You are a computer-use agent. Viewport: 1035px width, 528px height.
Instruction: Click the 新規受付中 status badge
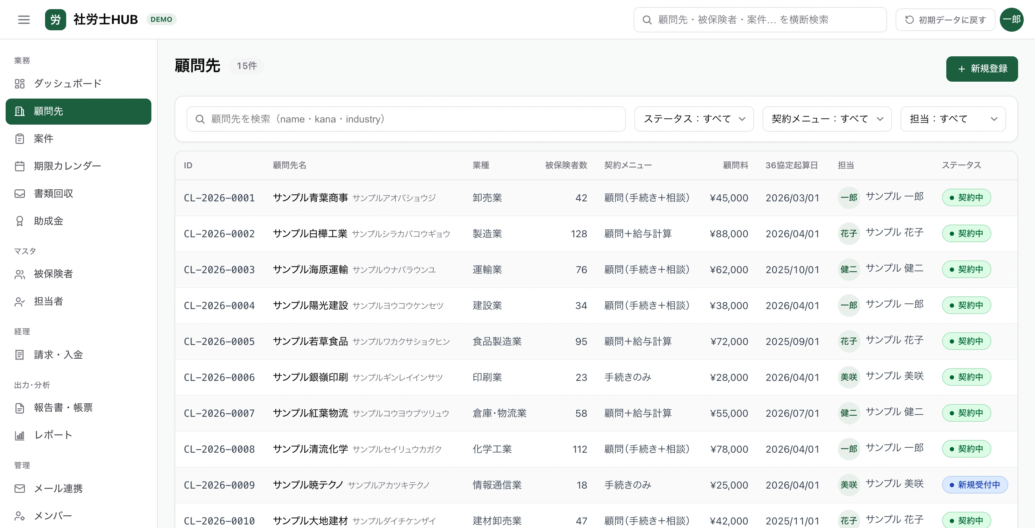975,485
